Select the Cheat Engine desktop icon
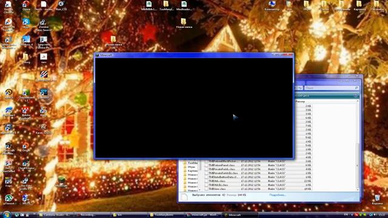 point(25,165)
